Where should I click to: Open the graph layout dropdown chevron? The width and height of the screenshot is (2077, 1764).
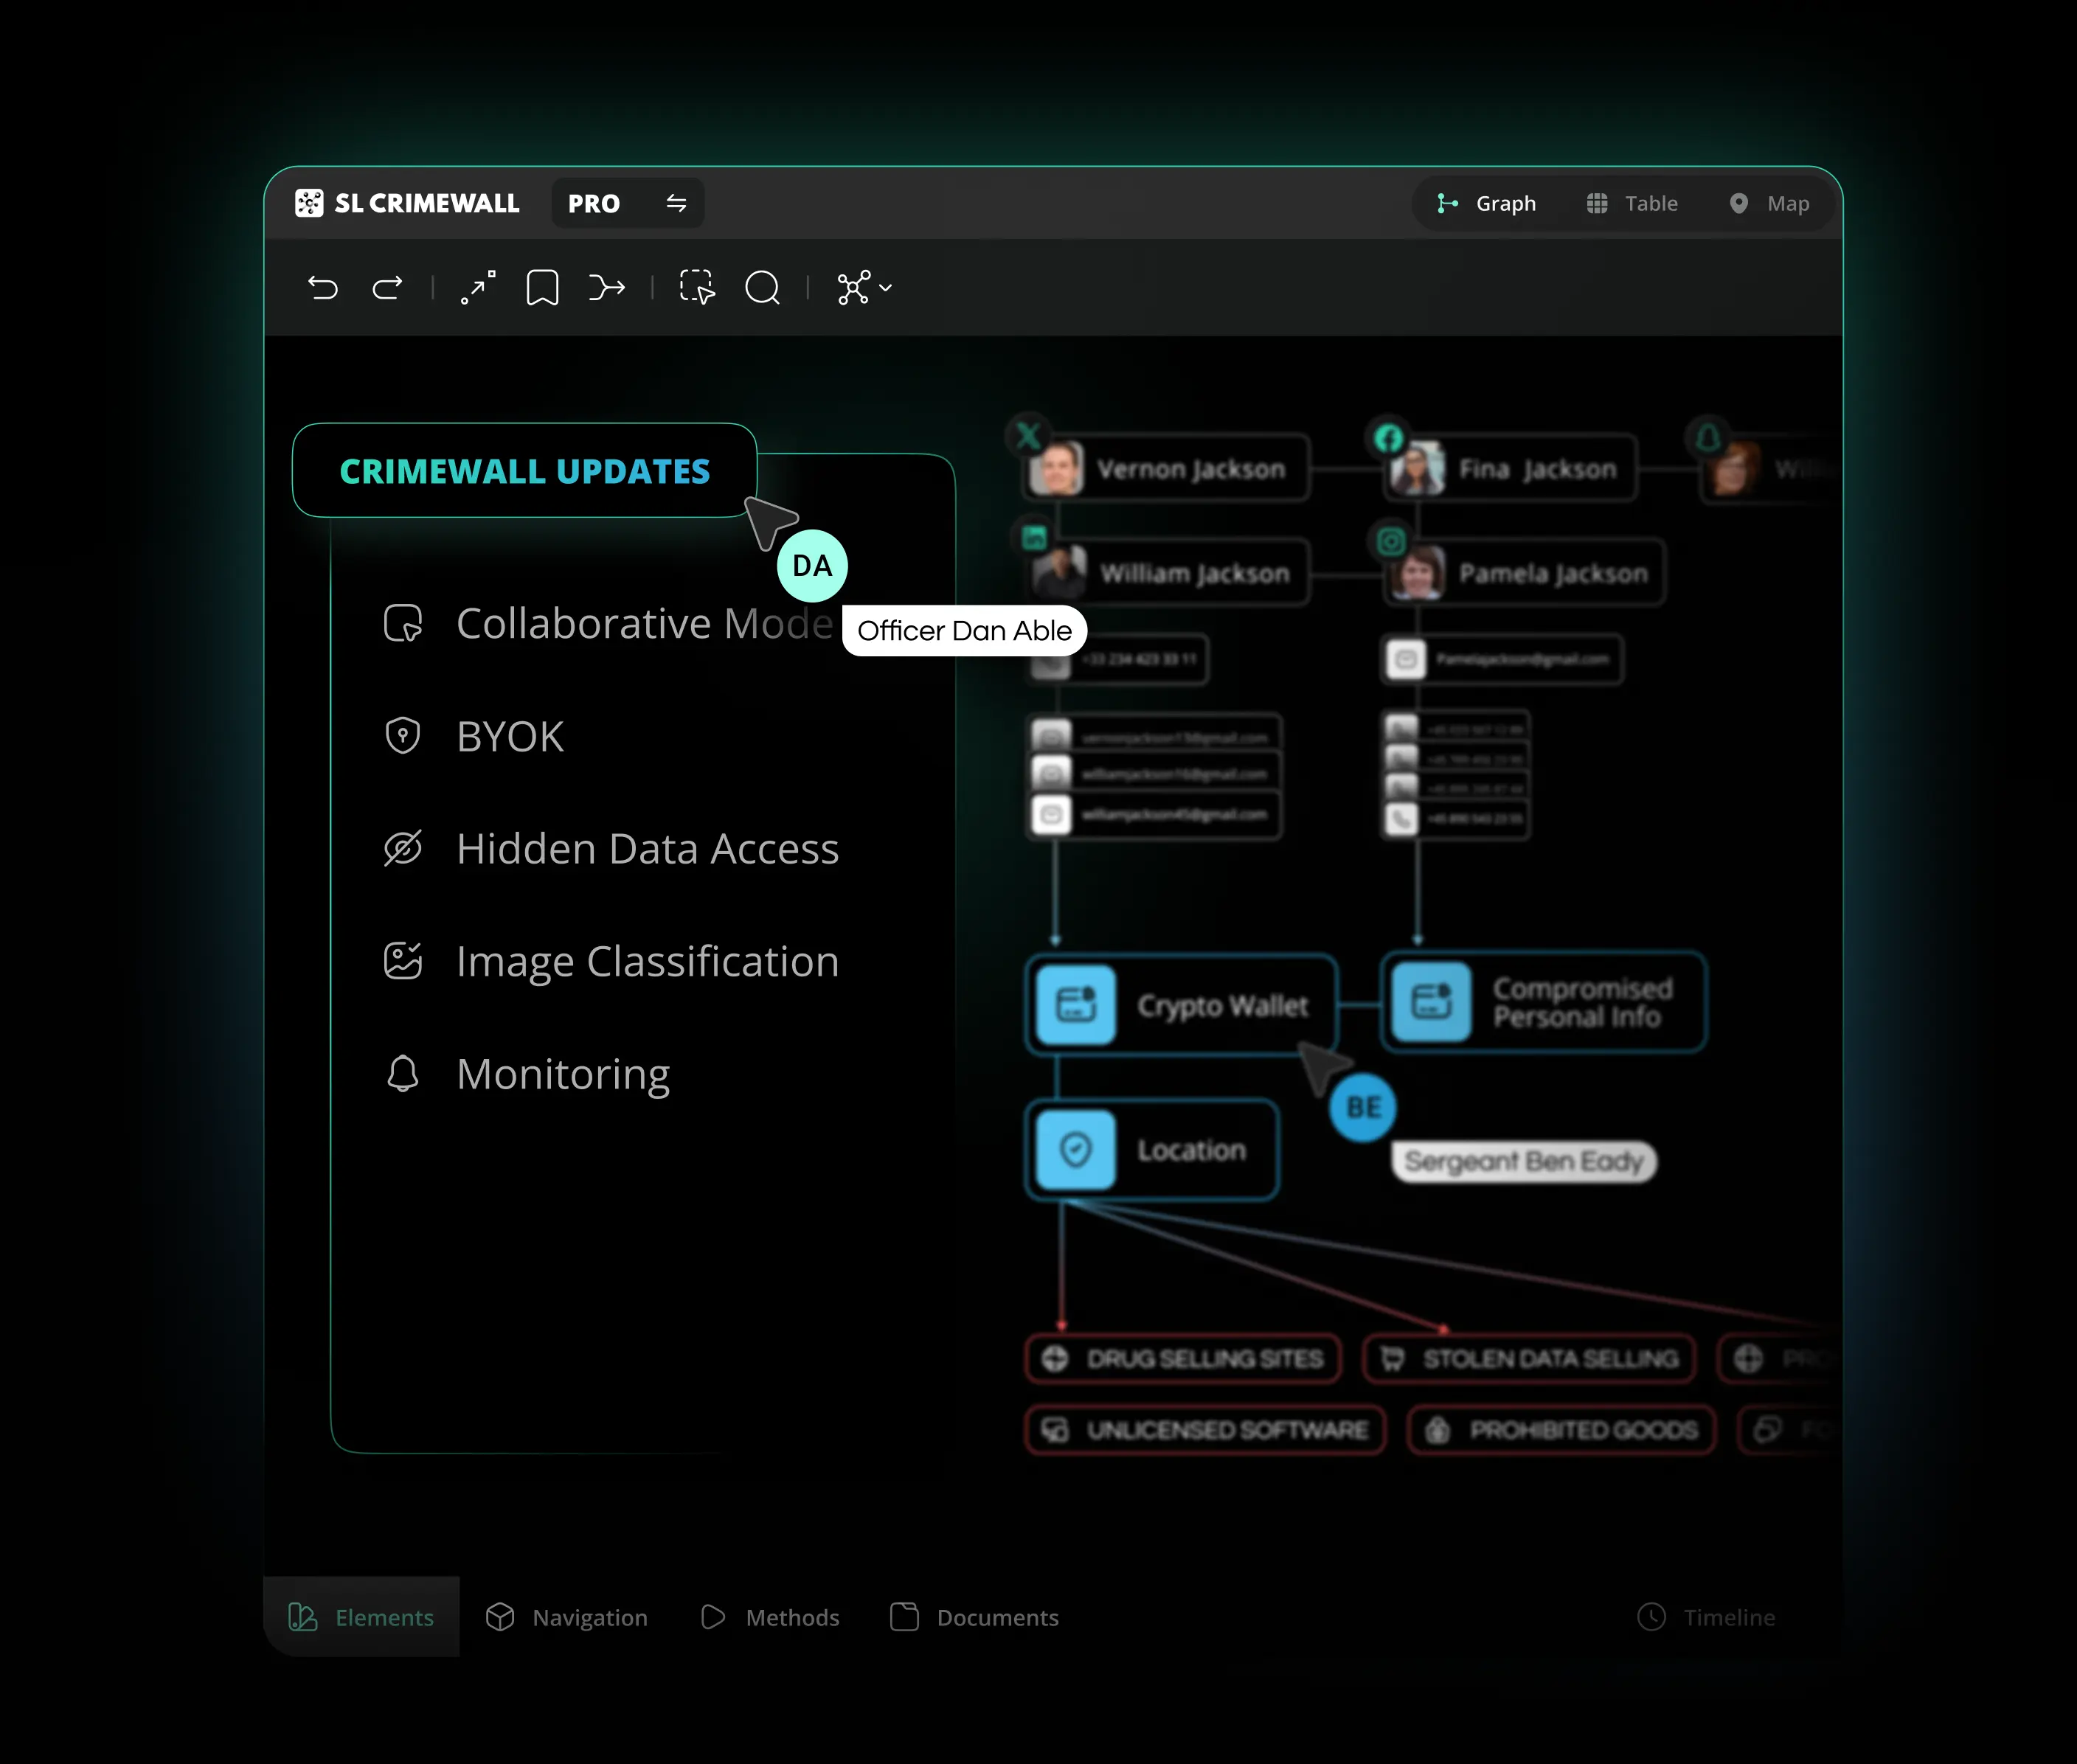click(x=885, y=288)
